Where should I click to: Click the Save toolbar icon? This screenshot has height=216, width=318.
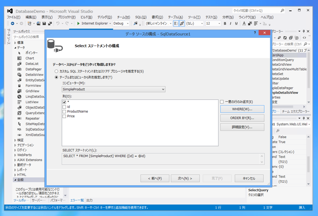pos(44,23)
